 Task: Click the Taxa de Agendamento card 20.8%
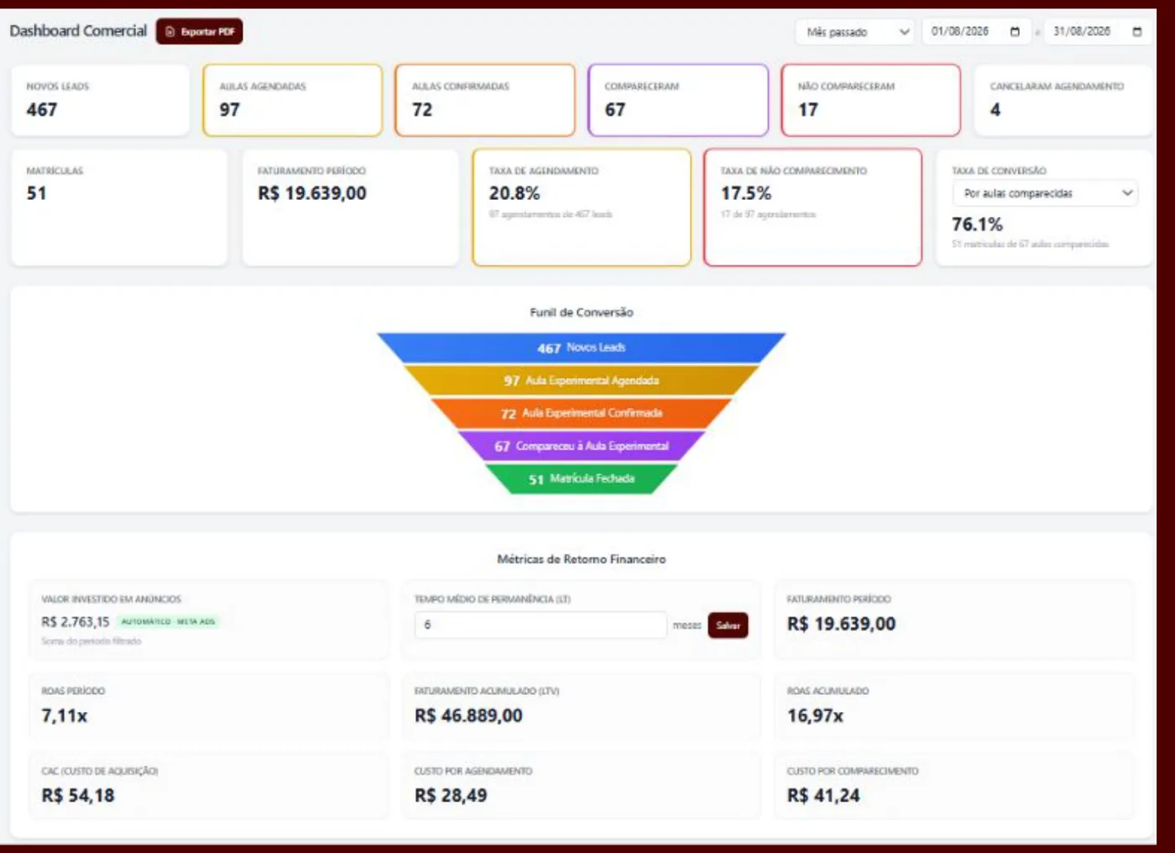tap(582, 207)
